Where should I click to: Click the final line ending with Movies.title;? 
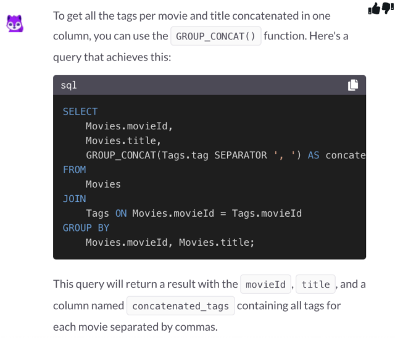coord(170,243)
